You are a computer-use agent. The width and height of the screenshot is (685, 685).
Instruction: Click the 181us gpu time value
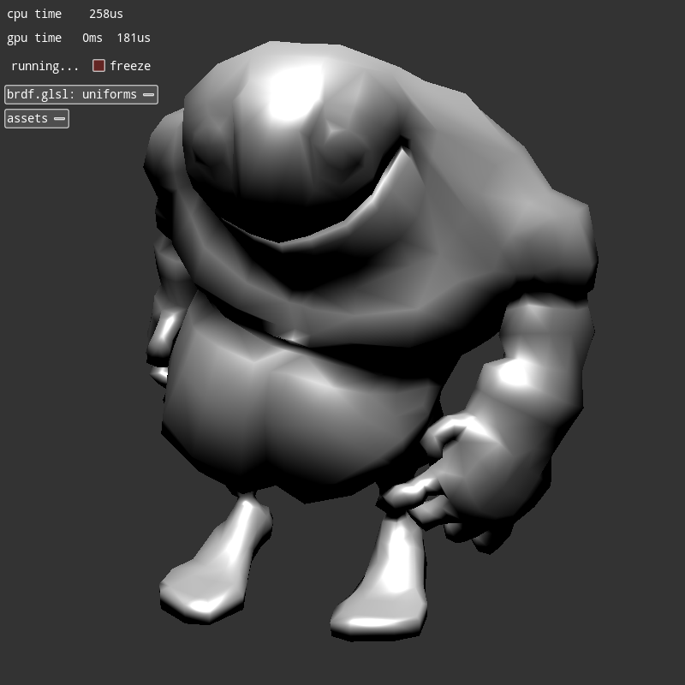[134, 38]
